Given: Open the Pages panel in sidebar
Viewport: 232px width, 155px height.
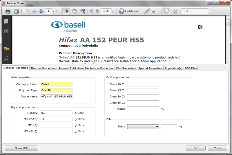Looking at the screenshot, I should pyautogui.click(x=6, y=21).
